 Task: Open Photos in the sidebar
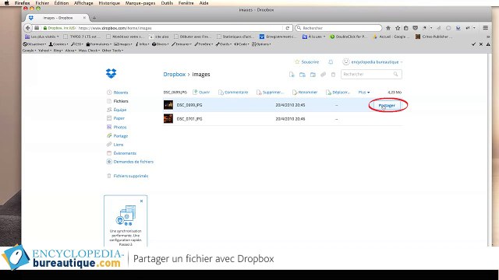tap(120, 127)
